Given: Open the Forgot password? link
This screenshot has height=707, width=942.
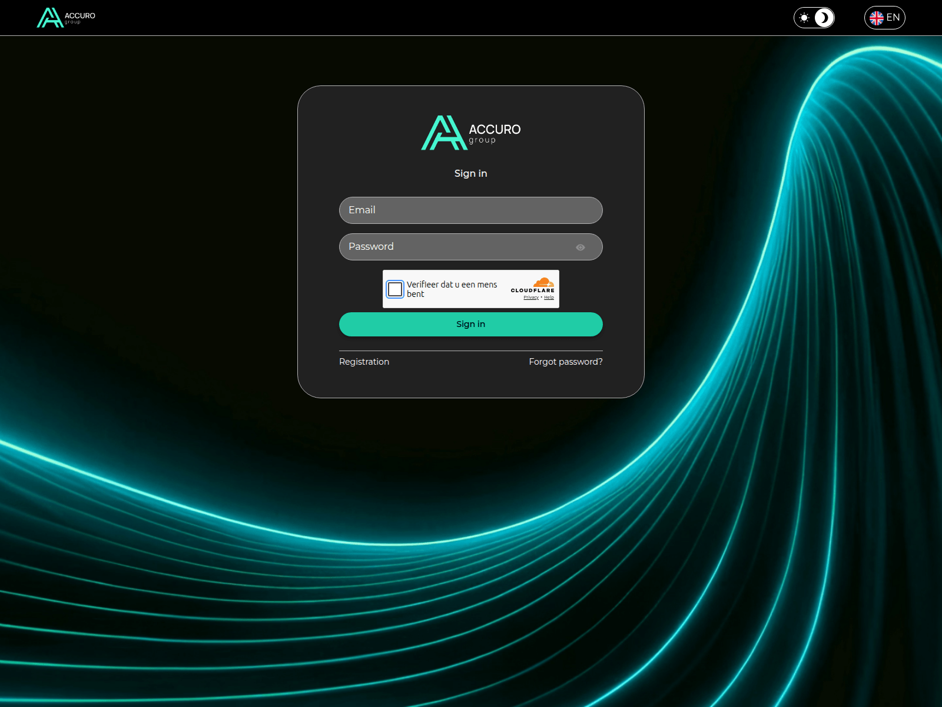Looking at the screenshot, I should pos(565,362).
